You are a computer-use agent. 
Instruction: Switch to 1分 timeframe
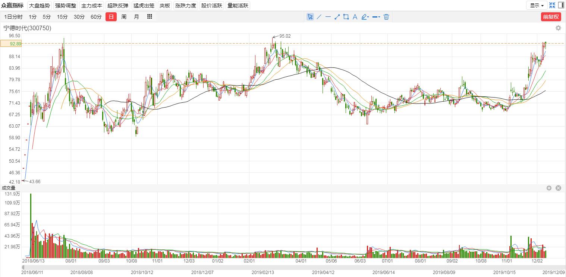33,17
